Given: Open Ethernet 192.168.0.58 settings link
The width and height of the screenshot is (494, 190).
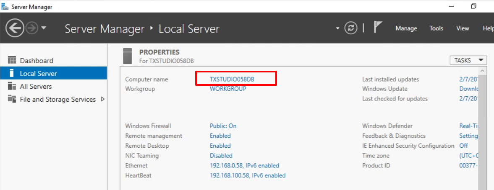Looking at the screenshot, I should pos(244,165).
